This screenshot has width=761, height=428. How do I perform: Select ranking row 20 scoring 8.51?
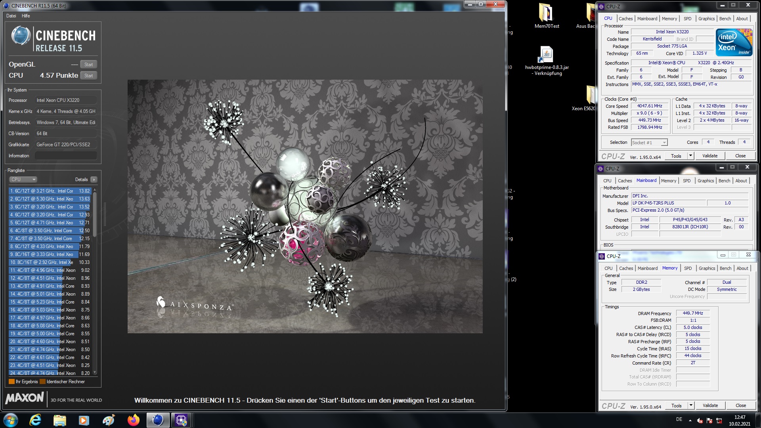[x=50, y=342]
